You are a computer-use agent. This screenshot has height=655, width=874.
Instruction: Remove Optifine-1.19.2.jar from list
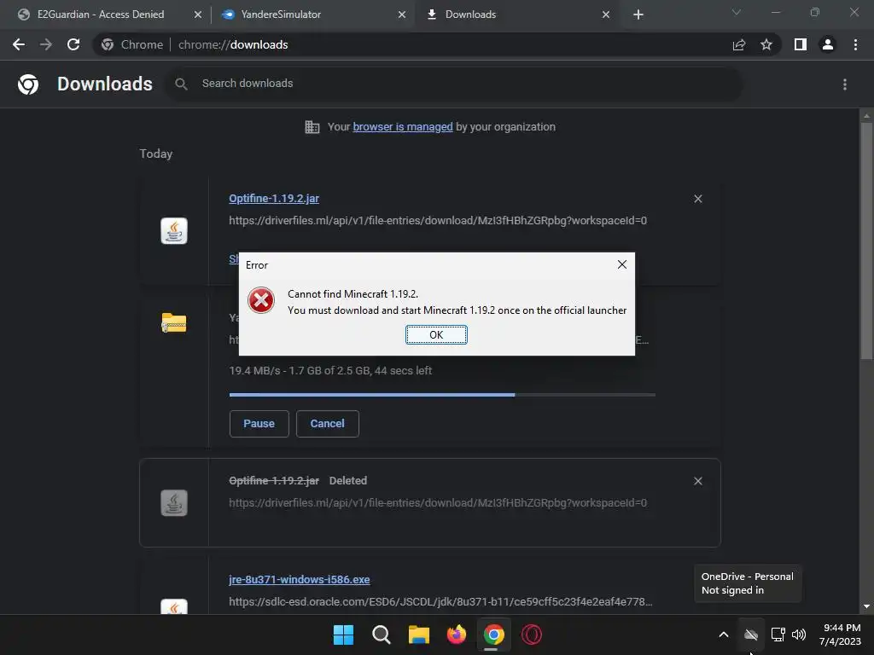coord(698,199)
